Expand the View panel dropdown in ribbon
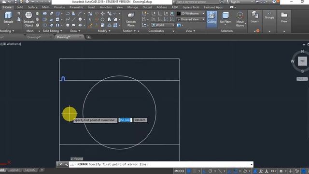This screenshot has height=174, width=309. pyautogui.click(x=190, y=31)
